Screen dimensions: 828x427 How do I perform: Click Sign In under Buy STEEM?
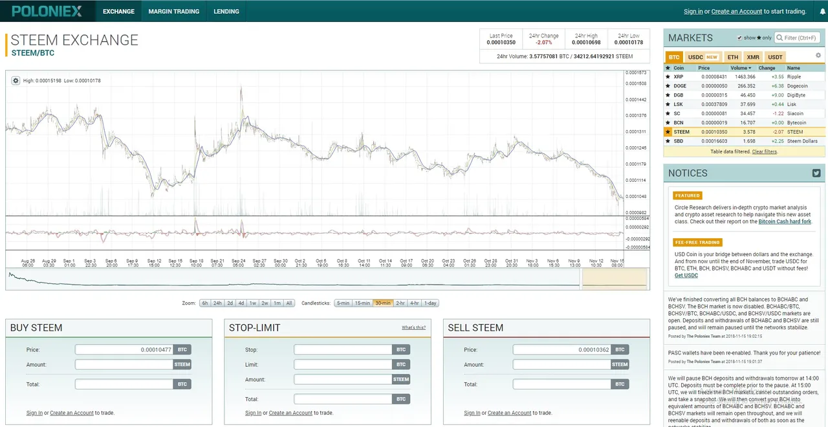coord(34,413)
